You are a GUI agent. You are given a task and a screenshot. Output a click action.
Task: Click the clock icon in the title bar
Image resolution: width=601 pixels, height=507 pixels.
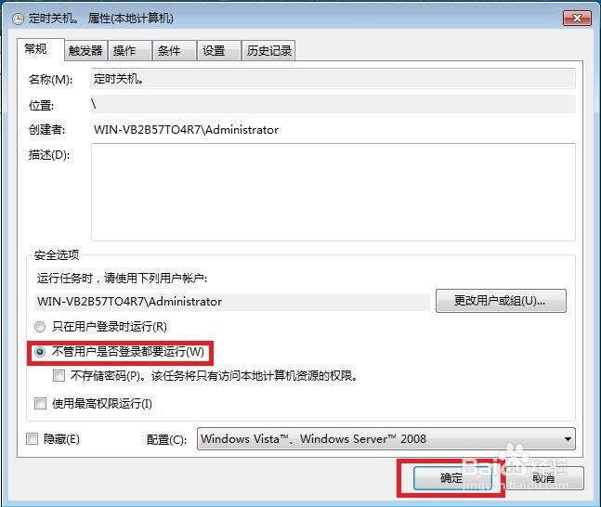click(18, 19)
